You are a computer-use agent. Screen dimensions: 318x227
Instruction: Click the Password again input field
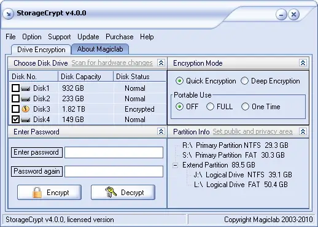[x=114, y=171]
